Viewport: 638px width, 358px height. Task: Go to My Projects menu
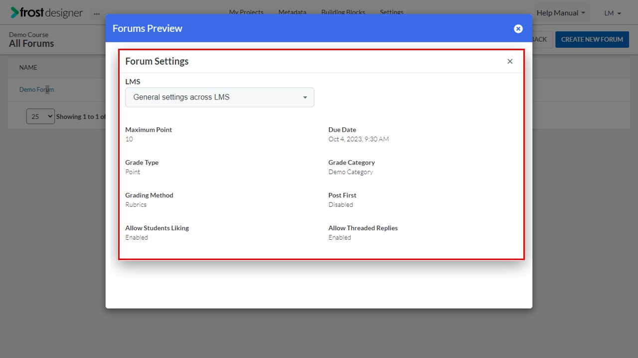click(x=246, y=12)
